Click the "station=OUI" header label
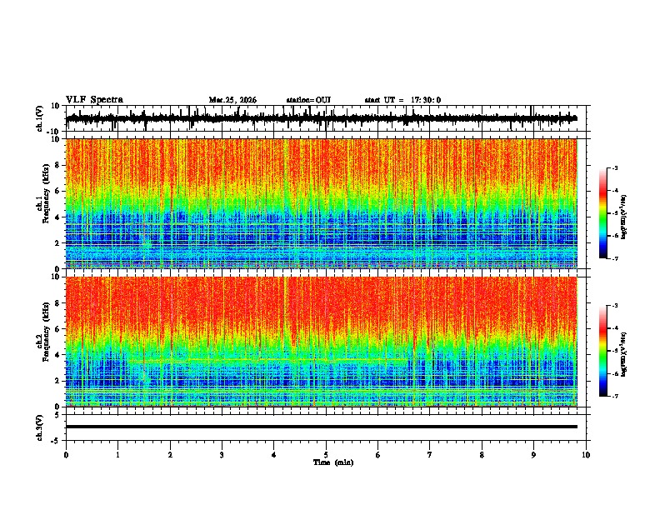This screenshot has height=510, width=660. coord(308,100)
